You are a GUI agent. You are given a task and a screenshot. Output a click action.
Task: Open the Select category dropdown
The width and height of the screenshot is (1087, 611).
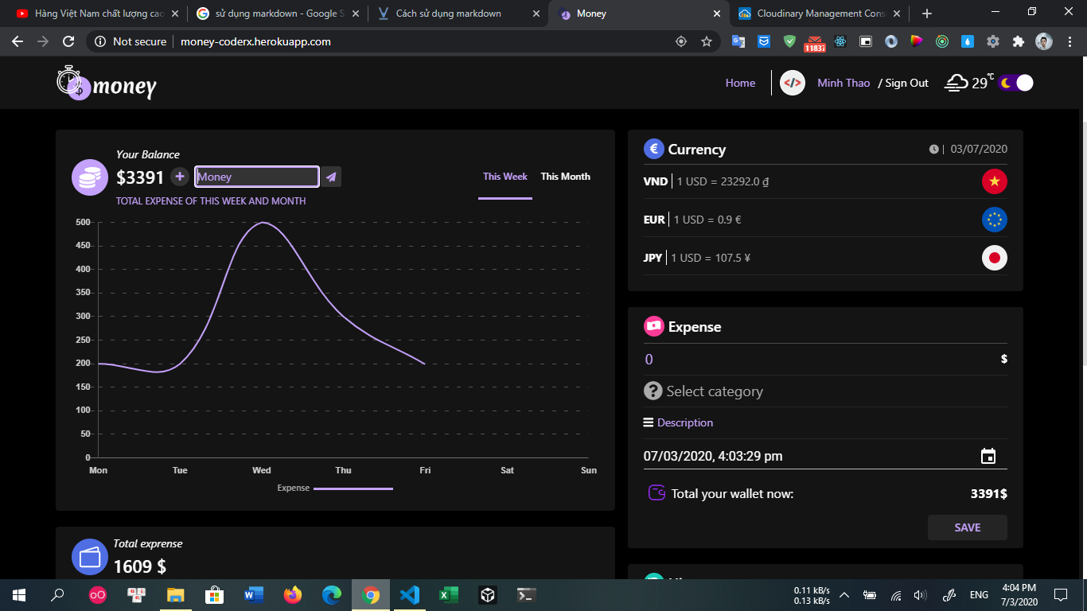click(x=715, y=391)
